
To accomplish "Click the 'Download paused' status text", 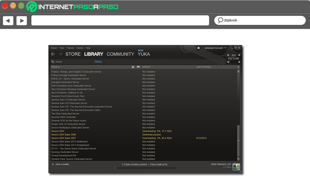I will 152,135.
